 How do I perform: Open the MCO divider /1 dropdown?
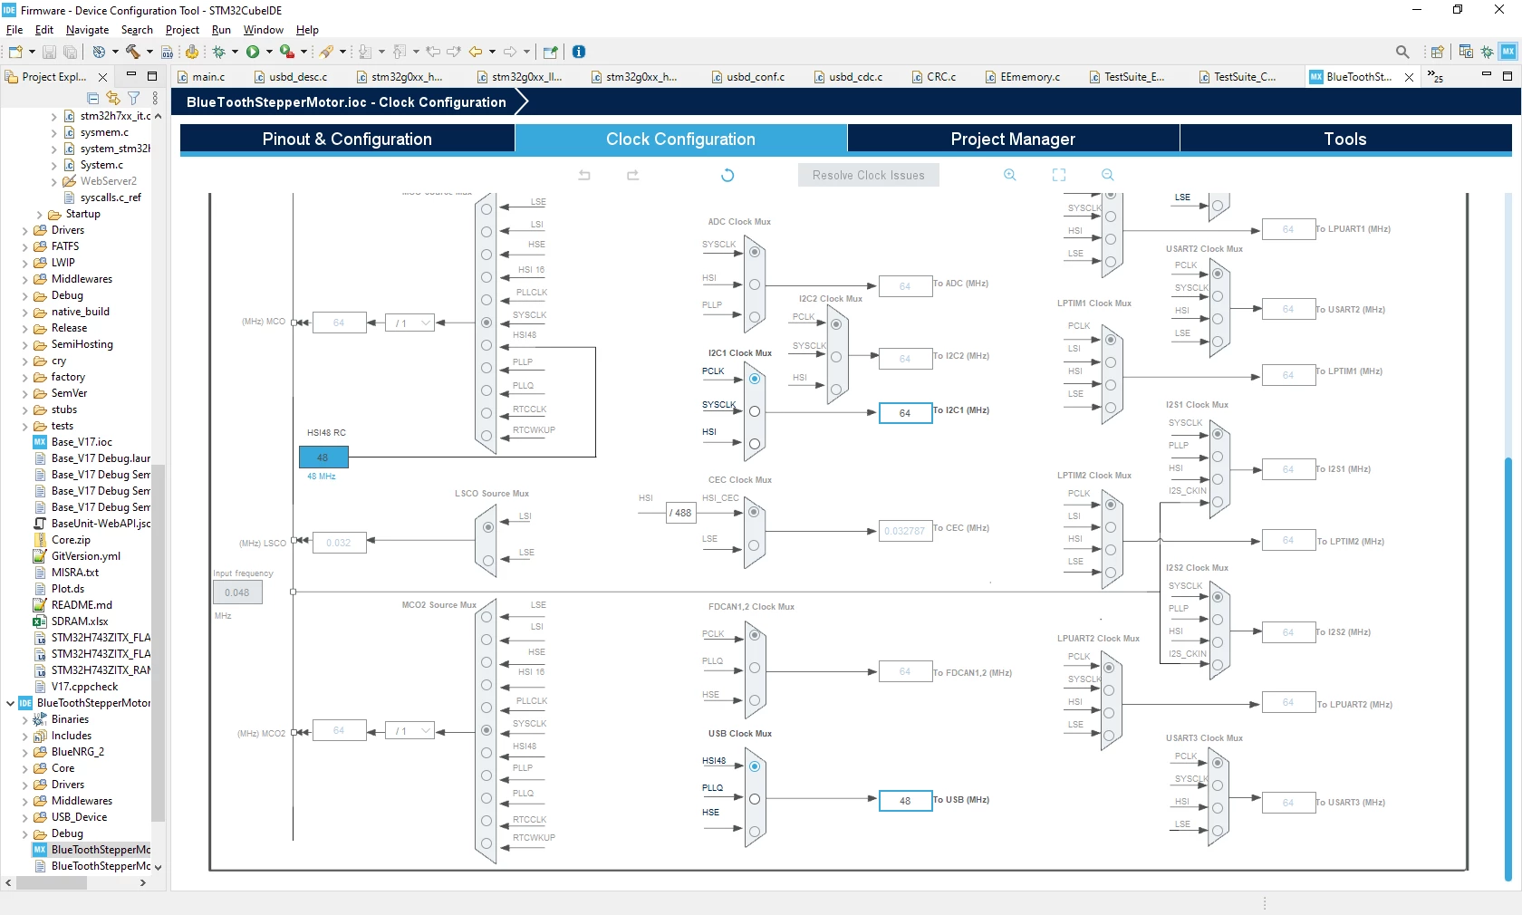click(x=409, y=323)
